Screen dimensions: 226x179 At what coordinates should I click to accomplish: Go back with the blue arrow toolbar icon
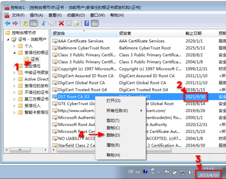click(8, 23)
